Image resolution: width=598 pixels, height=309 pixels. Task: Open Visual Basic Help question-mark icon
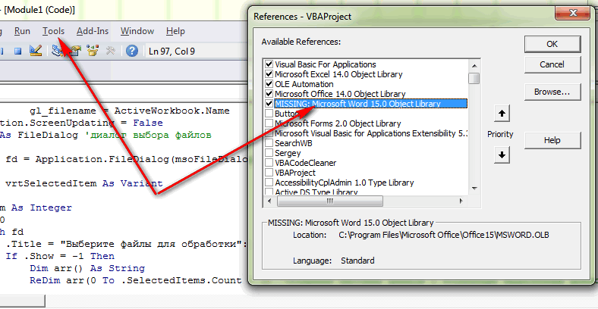click(x=131, y=51)
